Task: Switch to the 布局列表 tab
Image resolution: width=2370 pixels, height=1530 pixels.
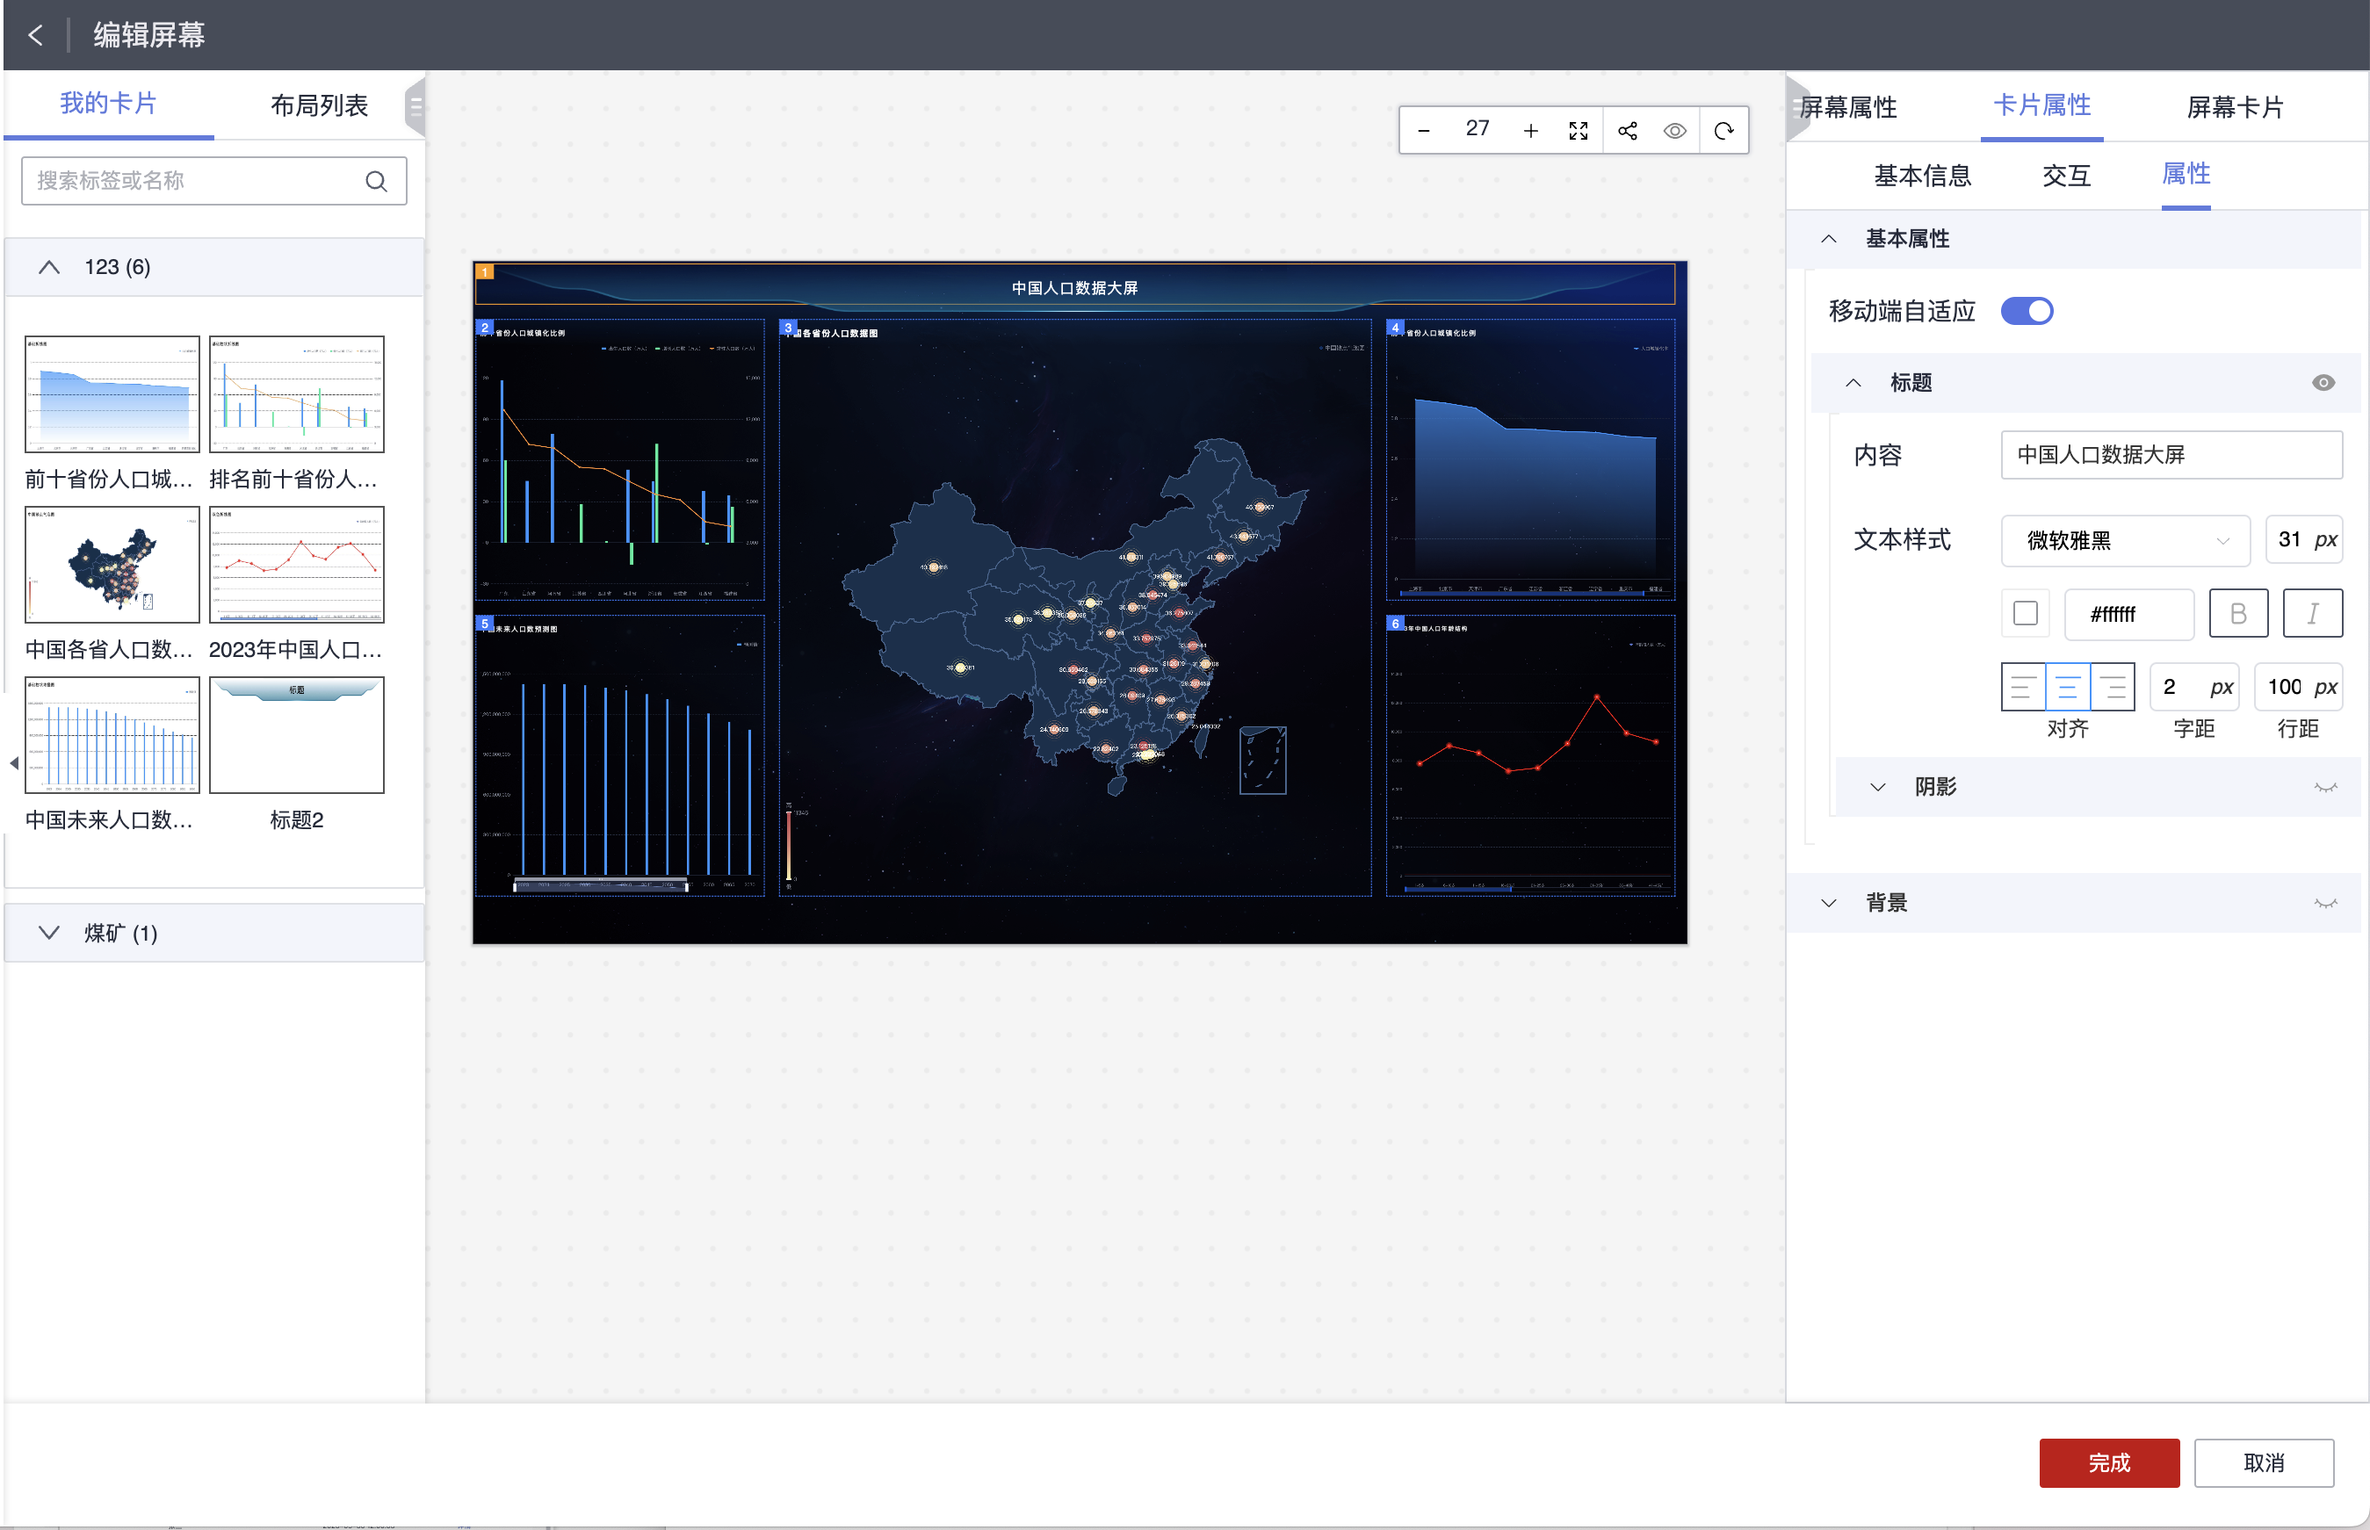Action: 319,105
